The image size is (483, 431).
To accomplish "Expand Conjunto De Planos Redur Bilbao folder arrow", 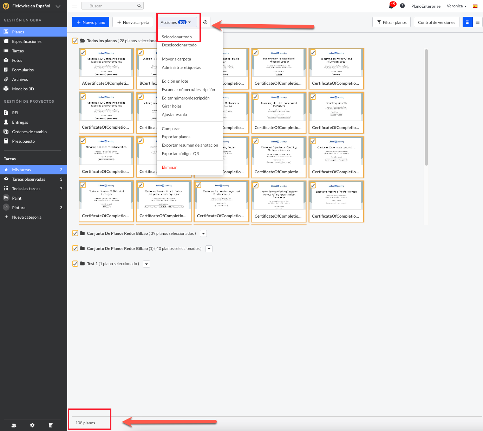I will tap(203, 233).
